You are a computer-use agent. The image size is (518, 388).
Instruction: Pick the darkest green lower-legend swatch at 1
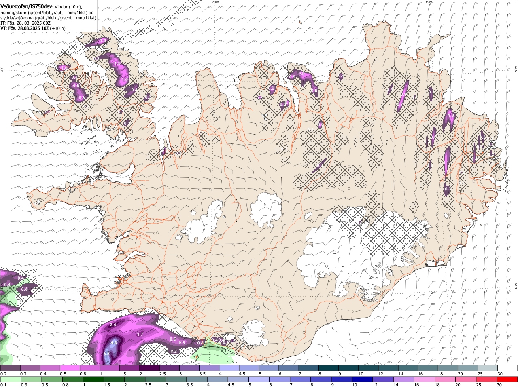coord(93,379)
